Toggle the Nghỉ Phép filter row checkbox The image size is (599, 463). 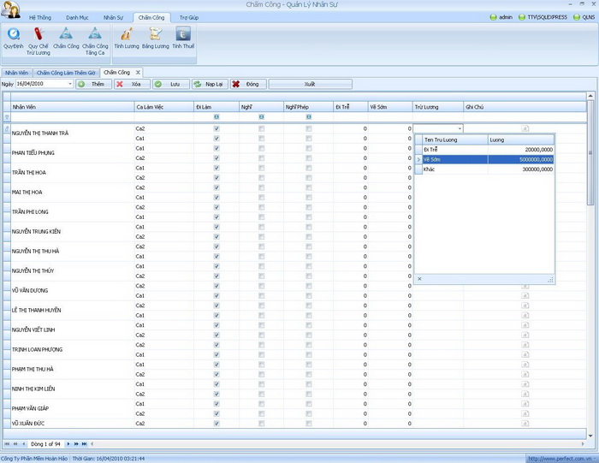309,117
